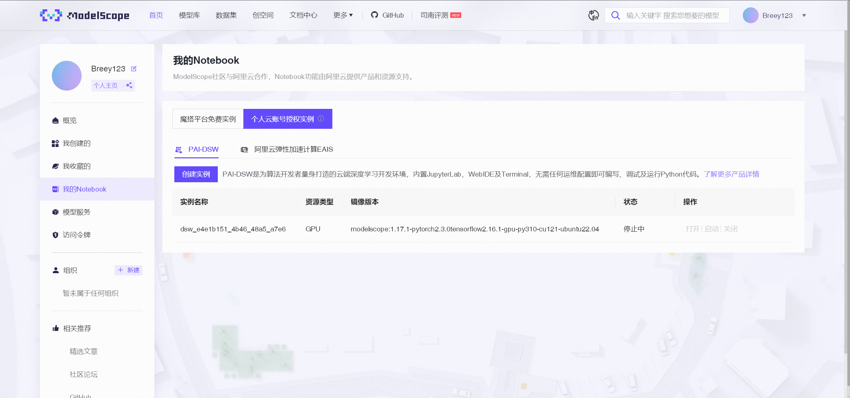
Task: Click instance name dsw_e4e1b151_4b46_48a5_a7e6
Action: point(233,229)
